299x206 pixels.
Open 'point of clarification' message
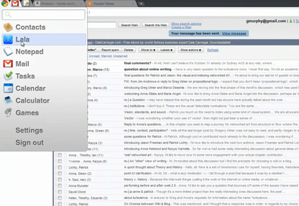[138, 173]
